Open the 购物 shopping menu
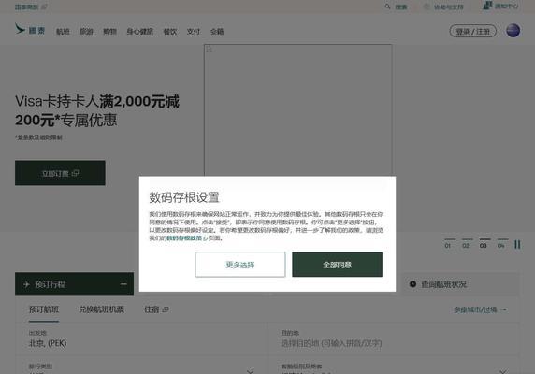The image size is (535, 374). [109, 32]
